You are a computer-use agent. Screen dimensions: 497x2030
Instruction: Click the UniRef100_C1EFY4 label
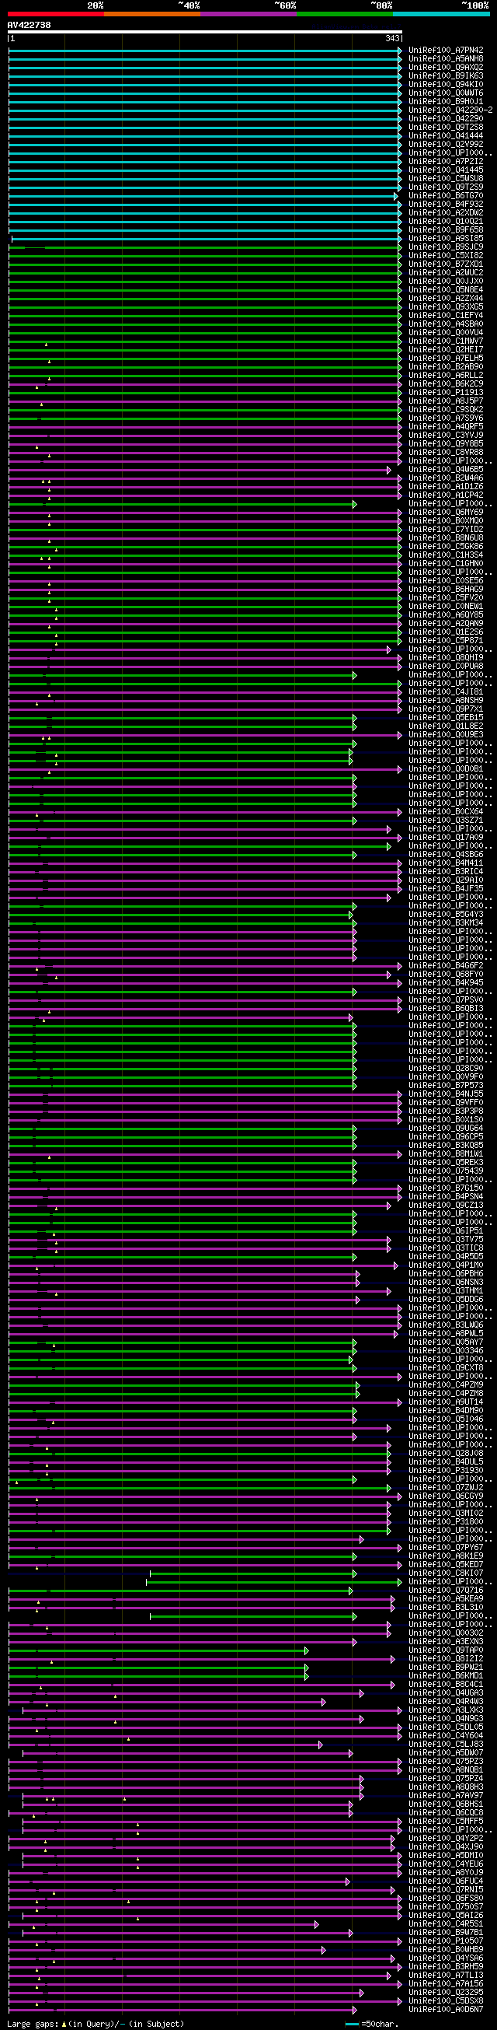(x=446, y=316)
